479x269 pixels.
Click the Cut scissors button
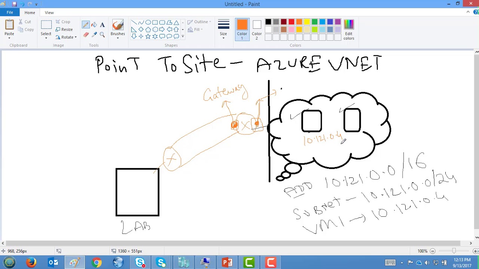click(25, 22)
